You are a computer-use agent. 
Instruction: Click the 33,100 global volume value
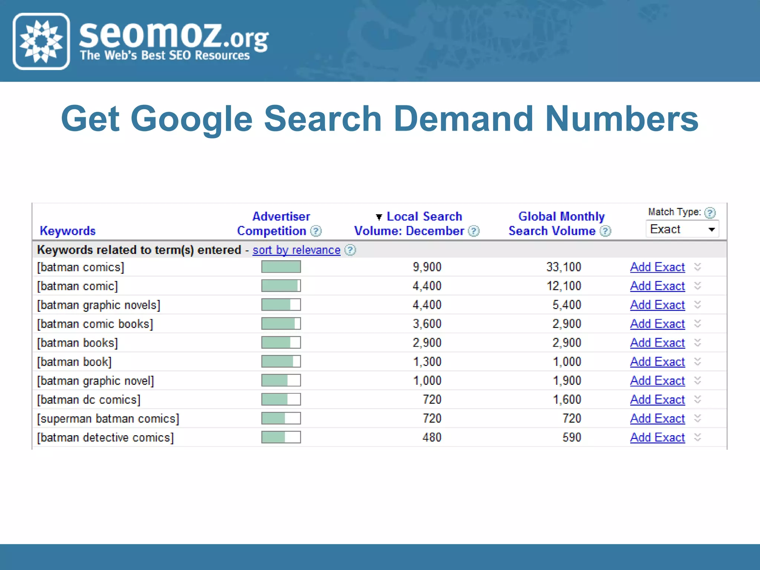pyautogui.click(x=564, y=267)
